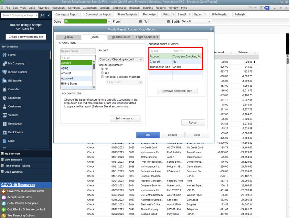Click the Search Filters input field
Viewport: 290px width, 218px height.
click(x=78, y=51)
